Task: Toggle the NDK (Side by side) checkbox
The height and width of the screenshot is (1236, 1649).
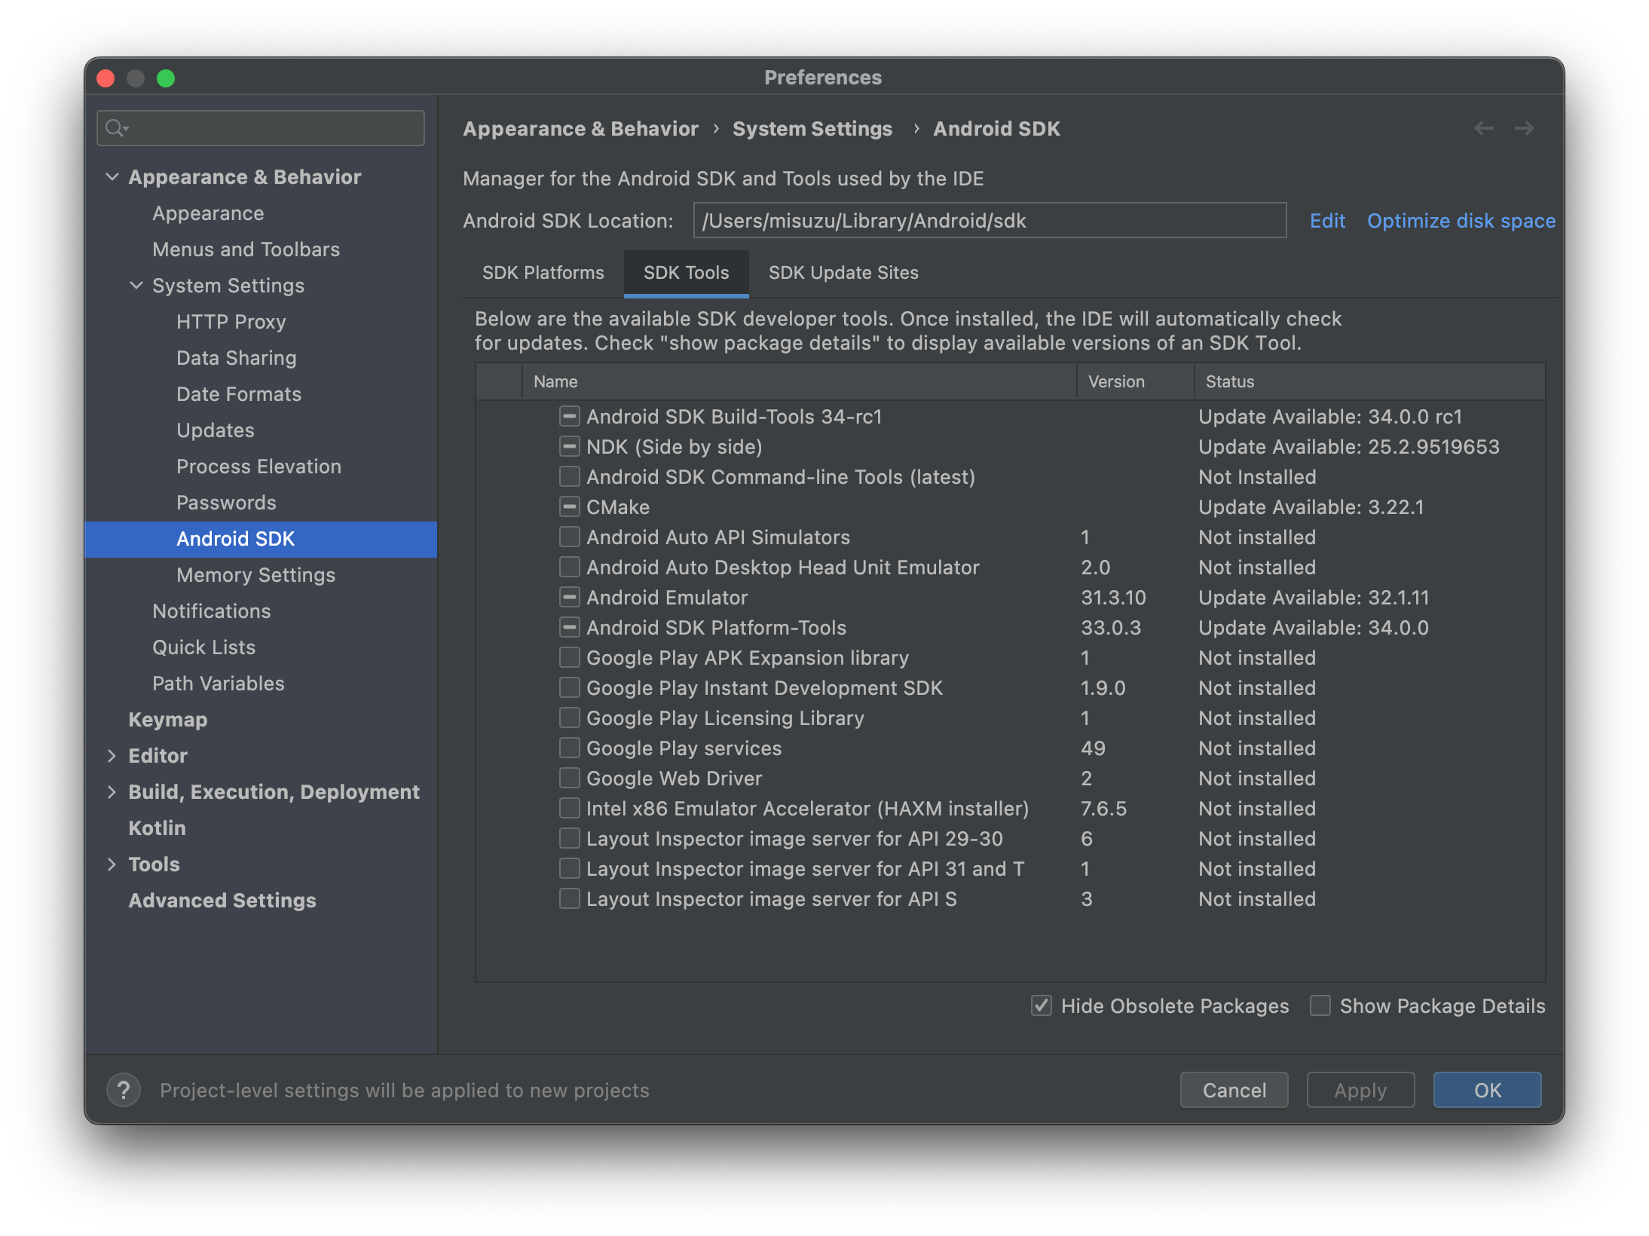Action: (x=570, y=447)
